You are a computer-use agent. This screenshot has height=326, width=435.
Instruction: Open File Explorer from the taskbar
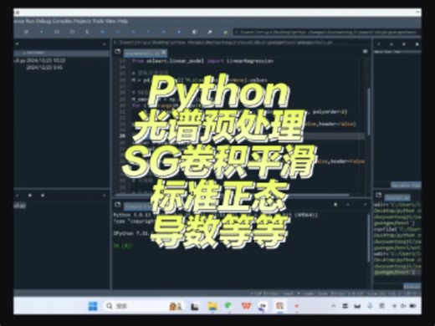coord(212,306)
